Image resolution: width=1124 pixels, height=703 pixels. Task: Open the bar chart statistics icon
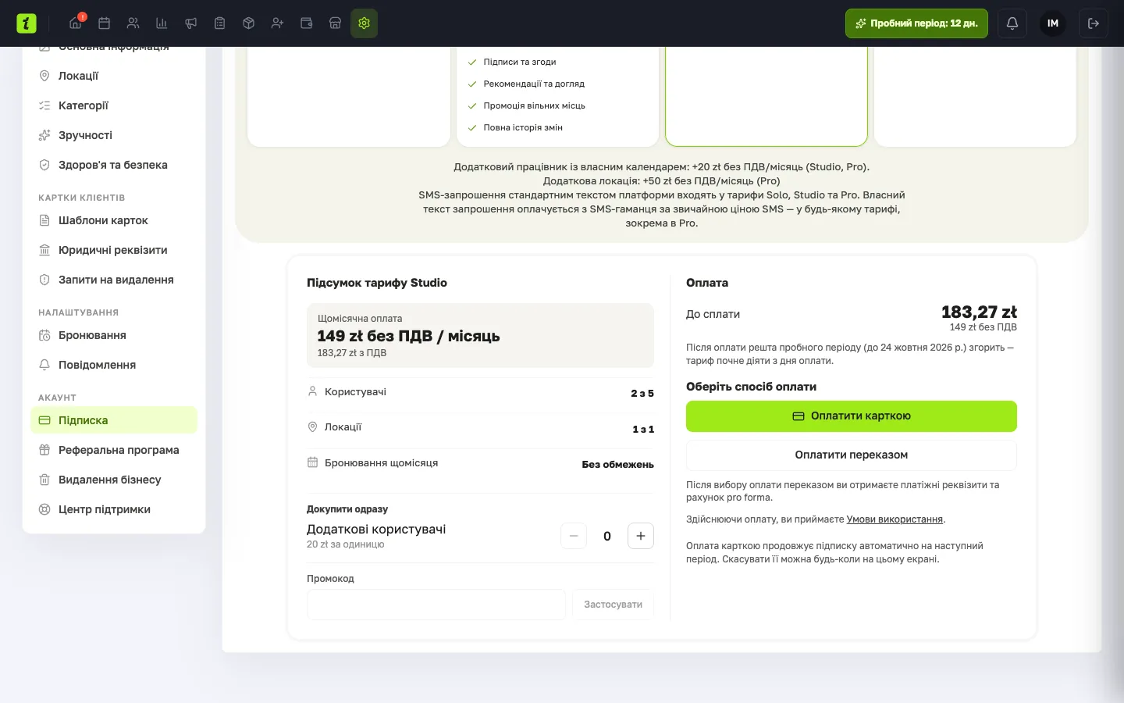pyautogui.click(x=162, y=23)
